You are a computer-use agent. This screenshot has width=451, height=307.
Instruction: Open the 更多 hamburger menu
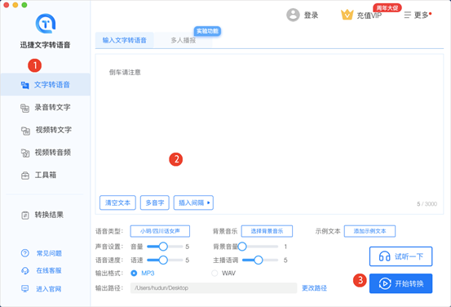[408, 15]
